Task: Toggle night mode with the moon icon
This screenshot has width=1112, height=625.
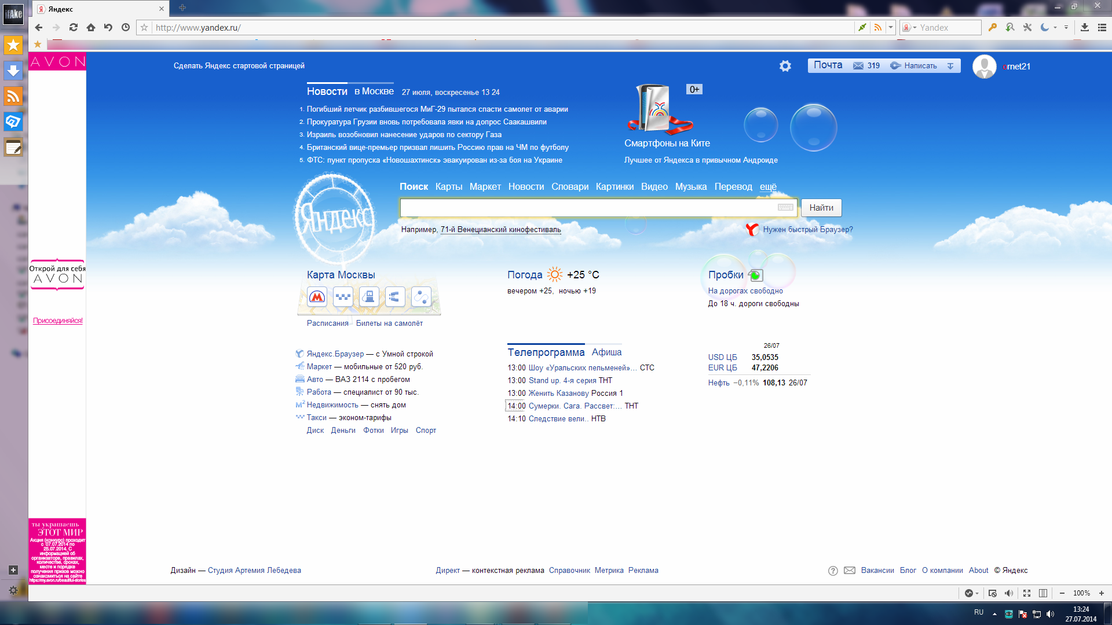Action: [x=1045, y=27]
